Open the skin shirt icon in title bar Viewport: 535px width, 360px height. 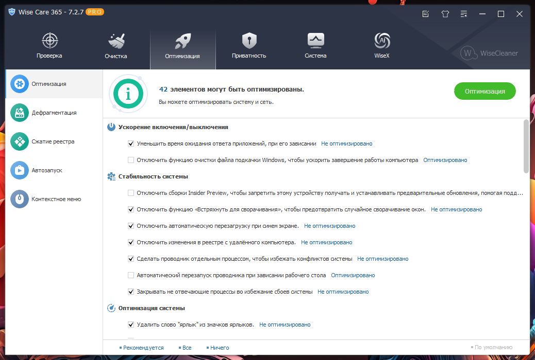coord(445,14)
